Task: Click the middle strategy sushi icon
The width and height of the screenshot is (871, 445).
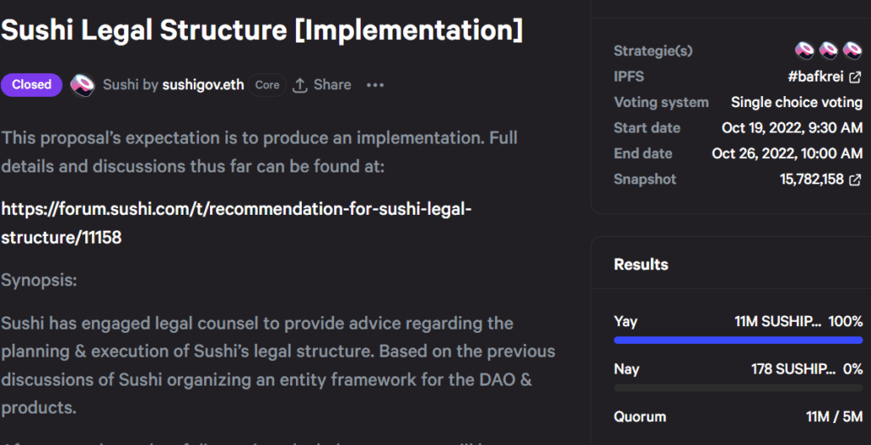Action: pos(828,50)
